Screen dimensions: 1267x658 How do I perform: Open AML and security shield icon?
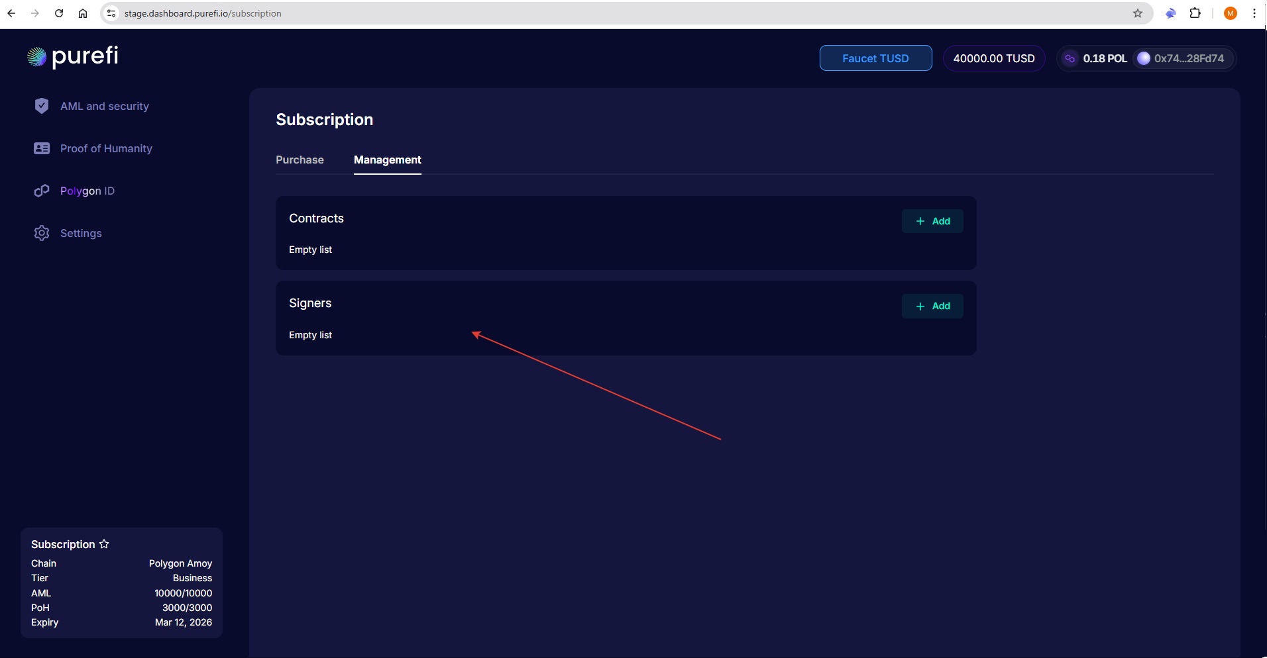(x=42, y=106)
